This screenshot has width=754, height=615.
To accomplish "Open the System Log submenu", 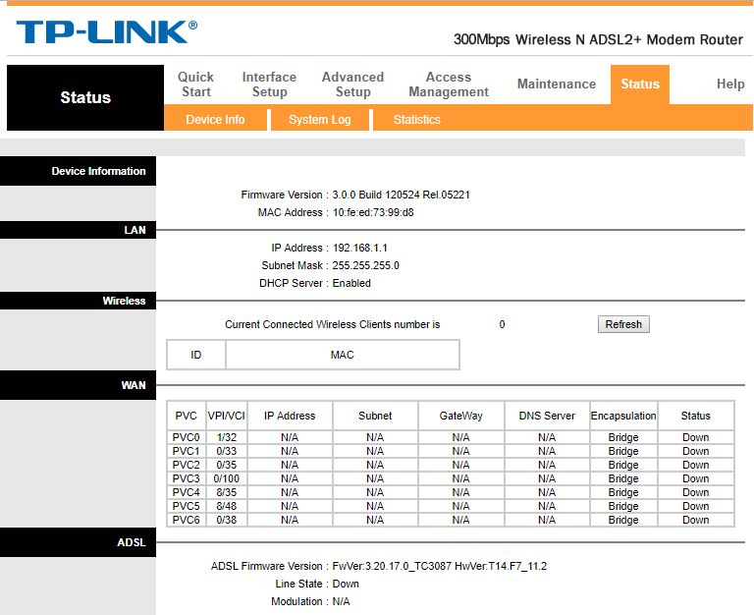I will pyautogui.click(x=320, y=119).
